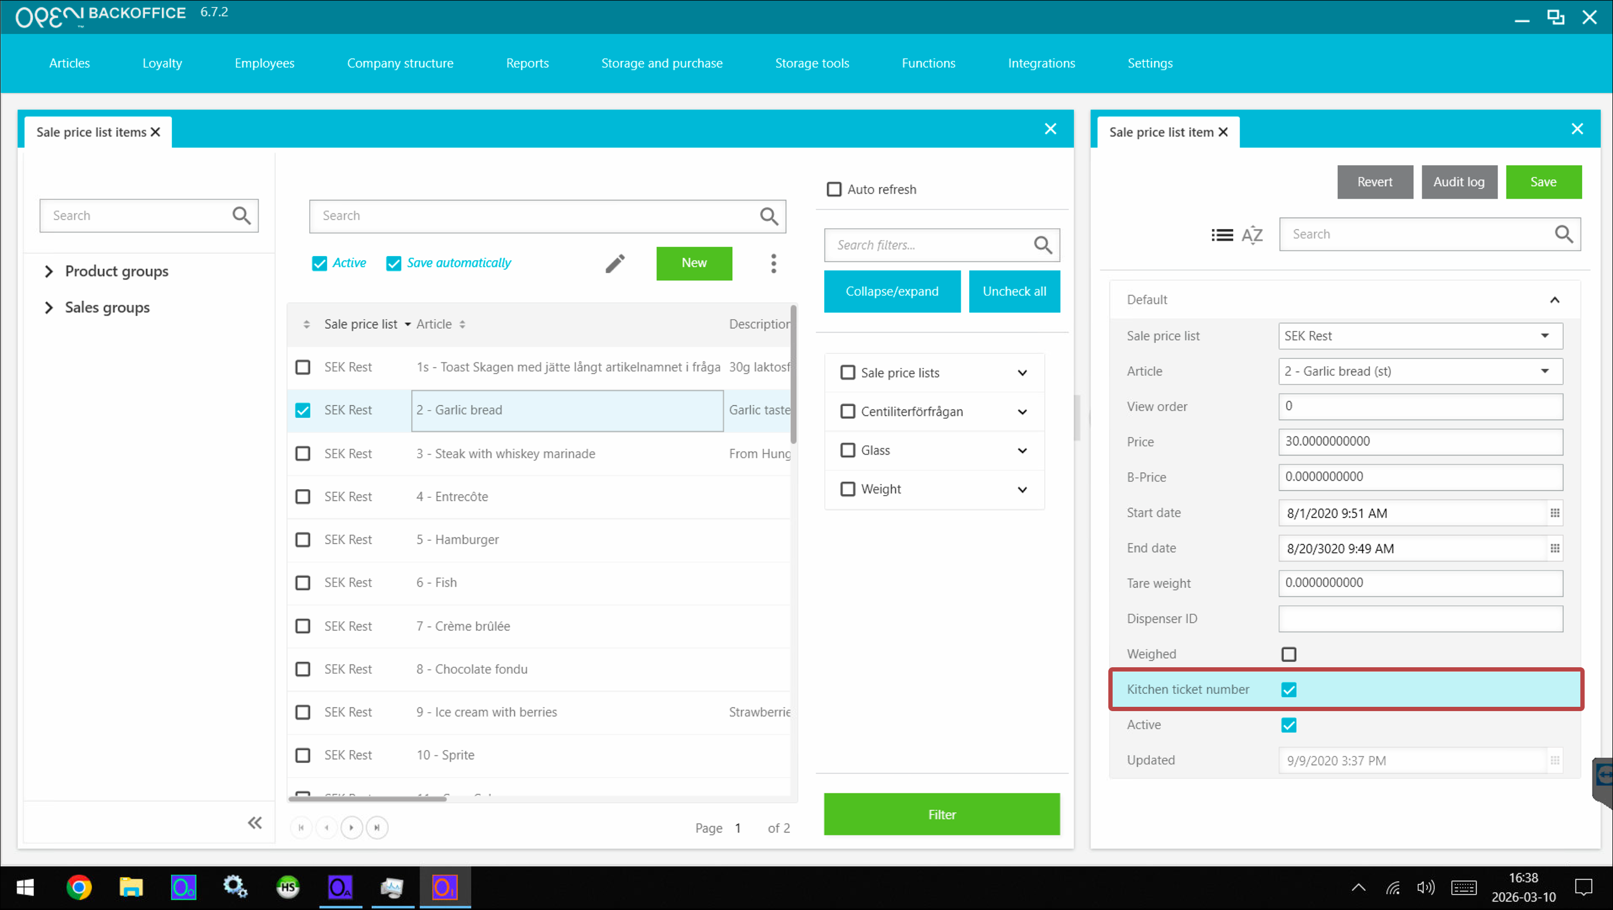
Task: Collapse left sidebar with double chevron
Action: (x=254, y=822)
